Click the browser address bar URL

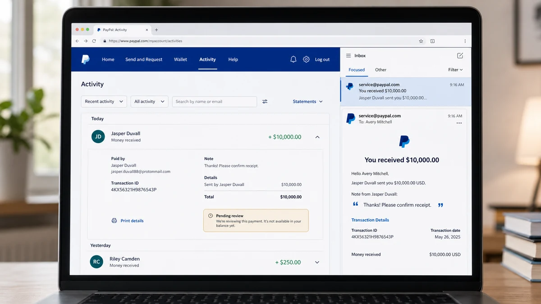[x=145, y=41]
